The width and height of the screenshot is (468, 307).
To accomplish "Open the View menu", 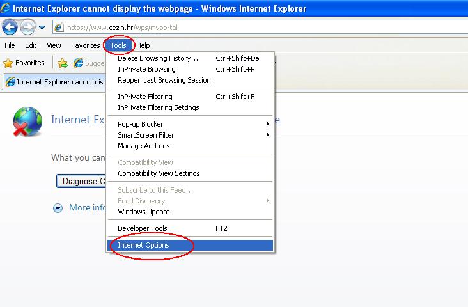I will tap(54, 45).
